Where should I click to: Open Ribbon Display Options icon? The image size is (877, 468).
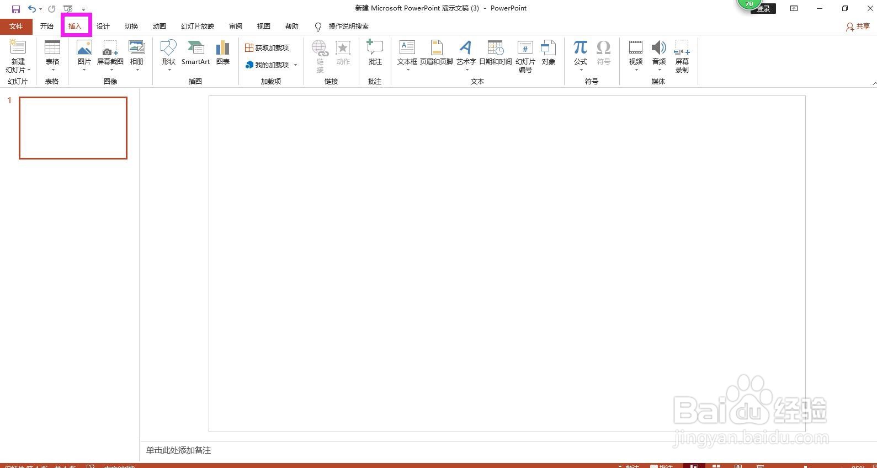click(x=794, y=8)
